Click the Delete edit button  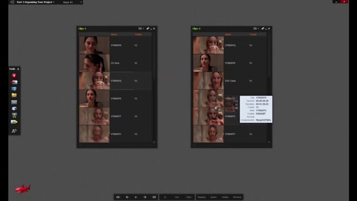point(225,197)
